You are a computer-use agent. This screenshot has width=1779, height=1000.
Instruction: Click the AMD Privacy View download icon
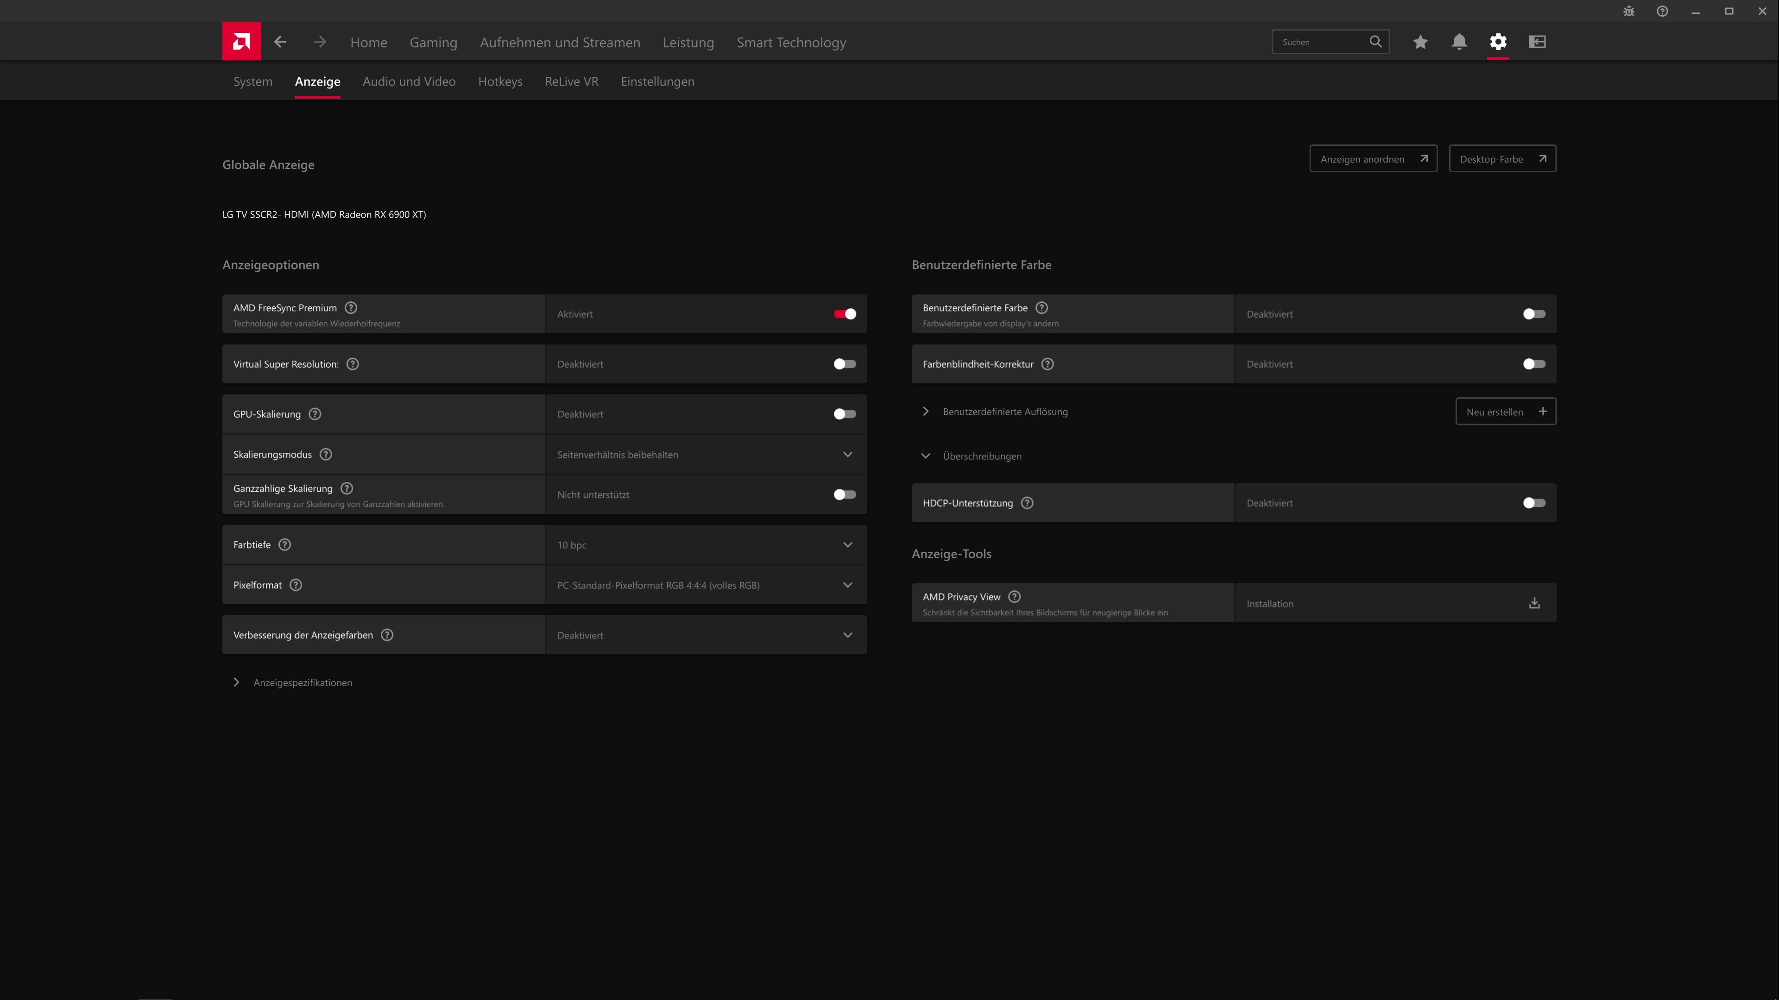click(x=1534, y=603)
